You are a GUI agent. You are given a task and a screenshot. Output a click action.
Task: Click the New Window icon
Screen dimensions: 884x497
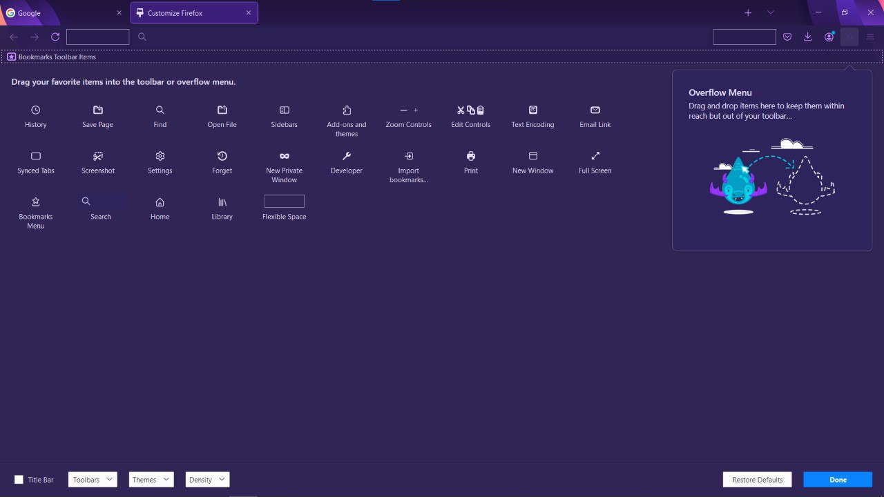533,156
